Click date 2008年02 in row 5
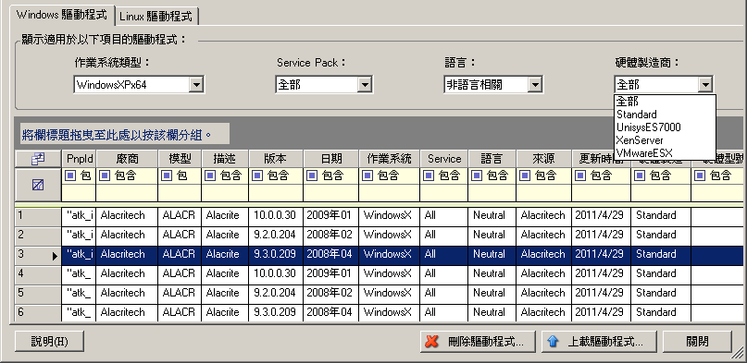Viewport: 747px width, 363px height. point(331,294)
